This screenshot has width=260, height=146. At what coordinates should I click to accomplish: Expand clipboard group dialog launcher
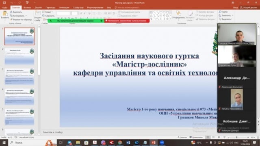coord(32,24)
